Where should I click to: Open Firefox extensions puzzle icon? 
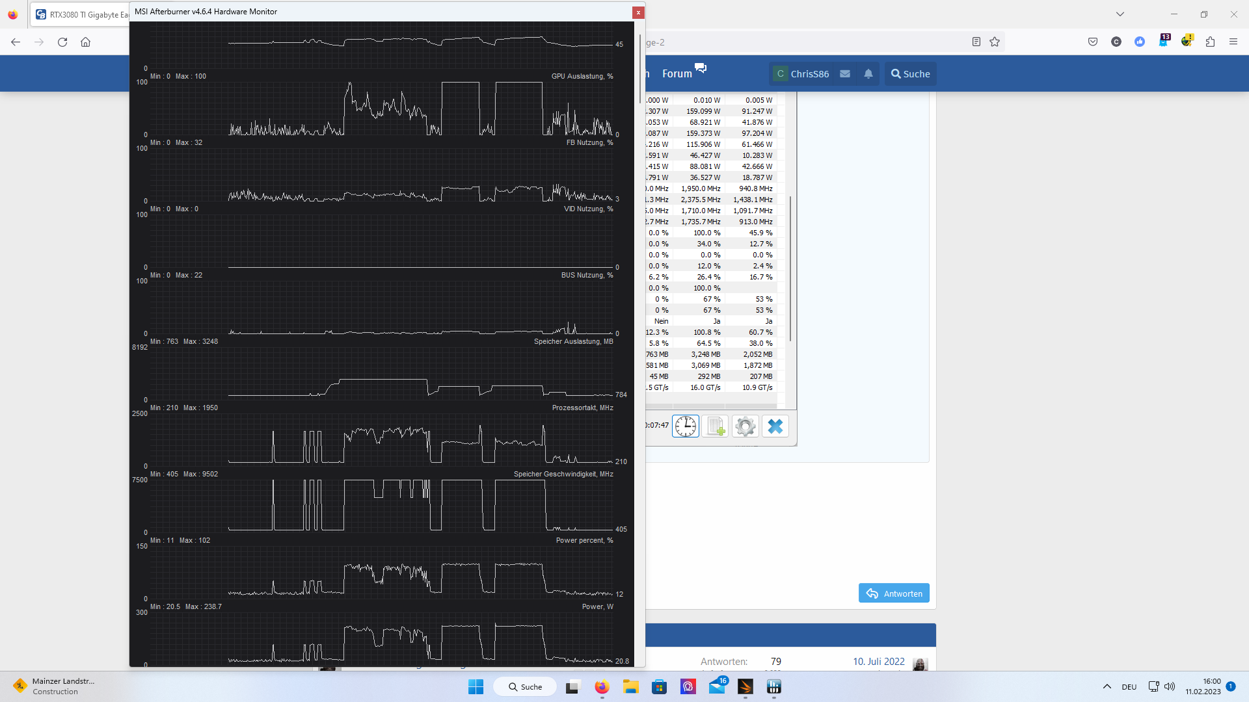1210,42
